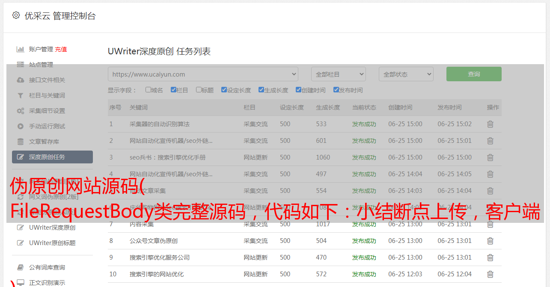Viewport: 550px width, 287px height.
Task: Click the 发布时间 column header
Action: coord(449,107)
